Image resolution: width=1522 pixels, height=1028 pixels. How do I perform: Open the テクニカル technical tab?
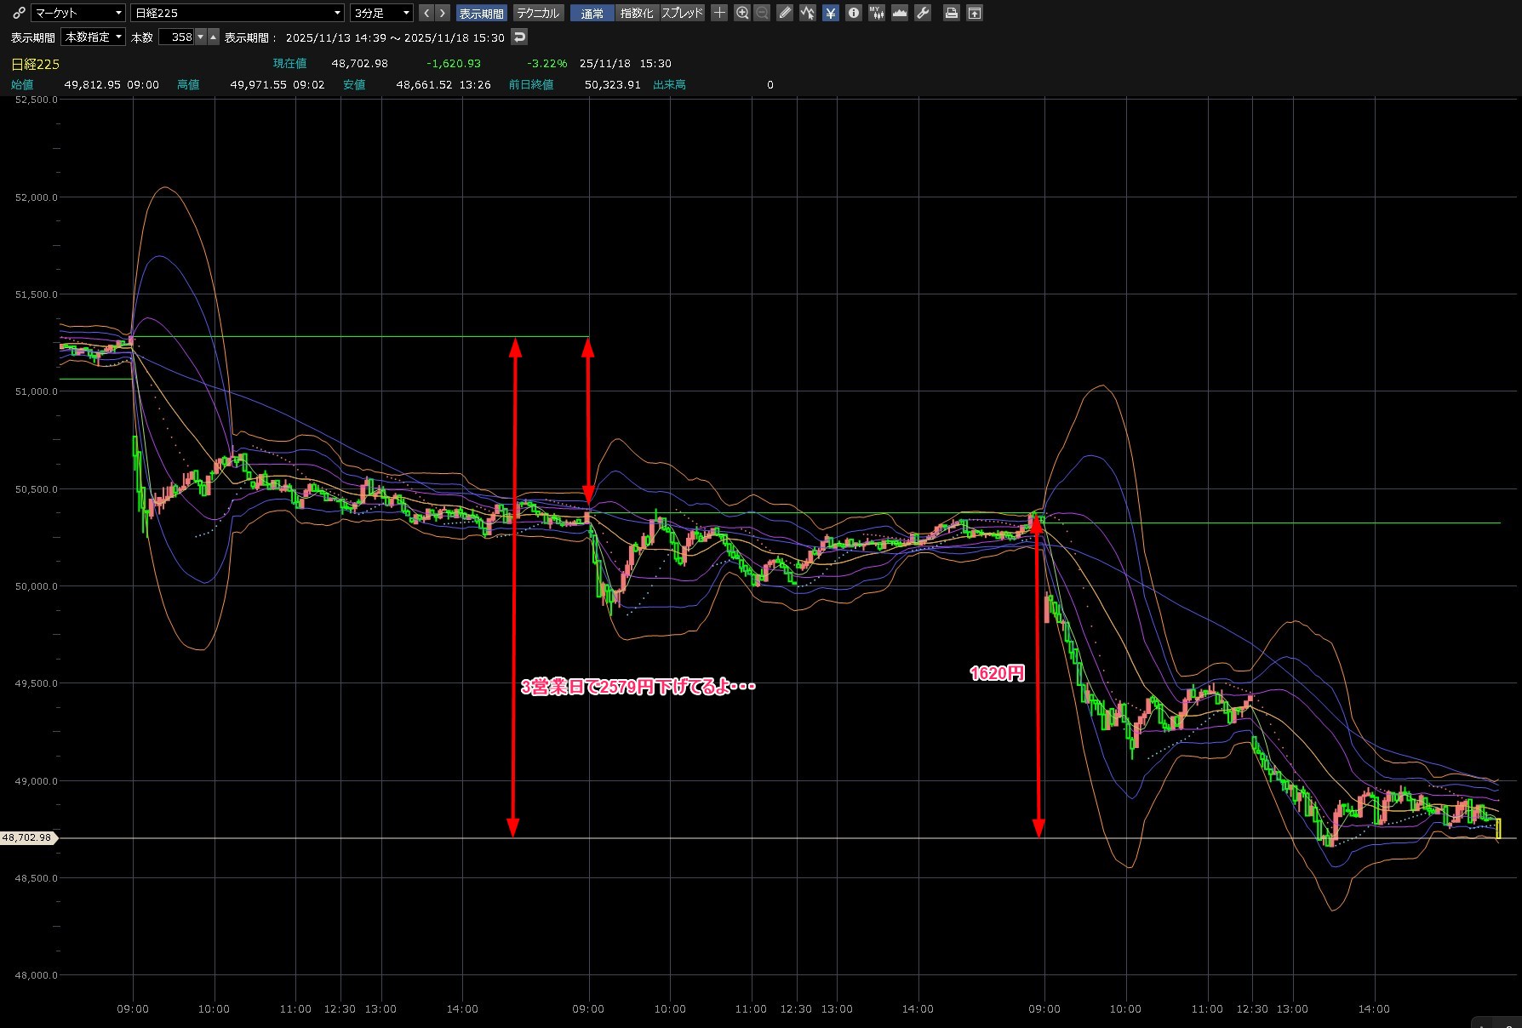click(538, 13)
